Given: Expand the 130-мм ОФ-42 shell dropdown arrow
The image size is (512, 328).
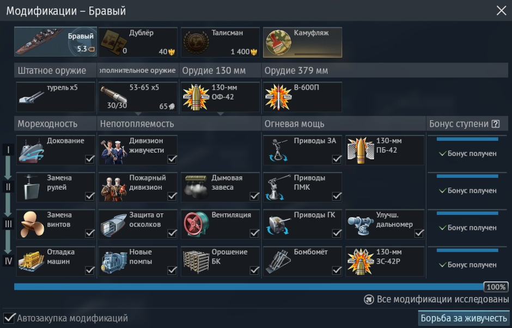Looking at the screenshot, I should 221,114.
